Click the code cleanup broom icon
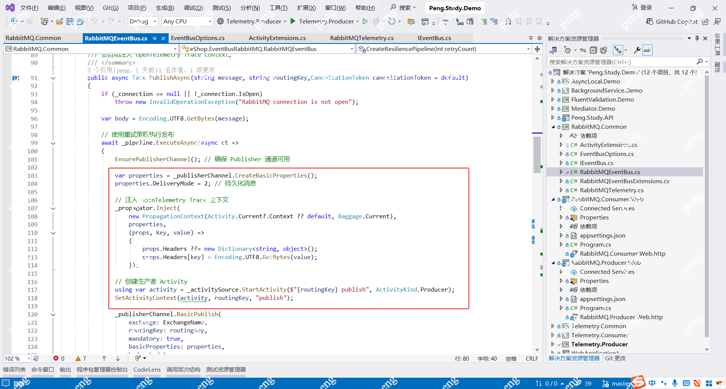Screen dimensions: 726x389 (x=138, y=358)
